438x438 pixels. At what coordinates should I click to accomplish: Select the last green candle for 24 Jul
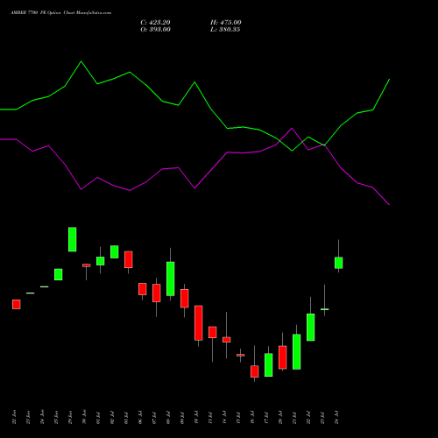339,263
